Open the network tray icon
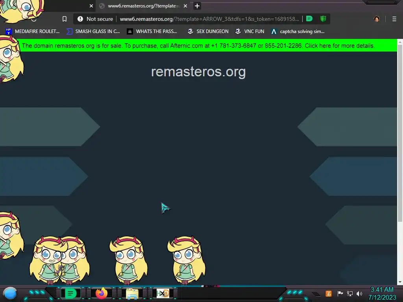The width and height of the screenshot is (403, 302). (350, 293)
